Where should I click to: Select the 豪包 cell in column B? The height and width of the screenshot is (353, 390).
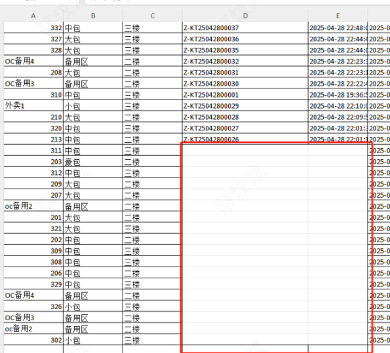point(93,162)
